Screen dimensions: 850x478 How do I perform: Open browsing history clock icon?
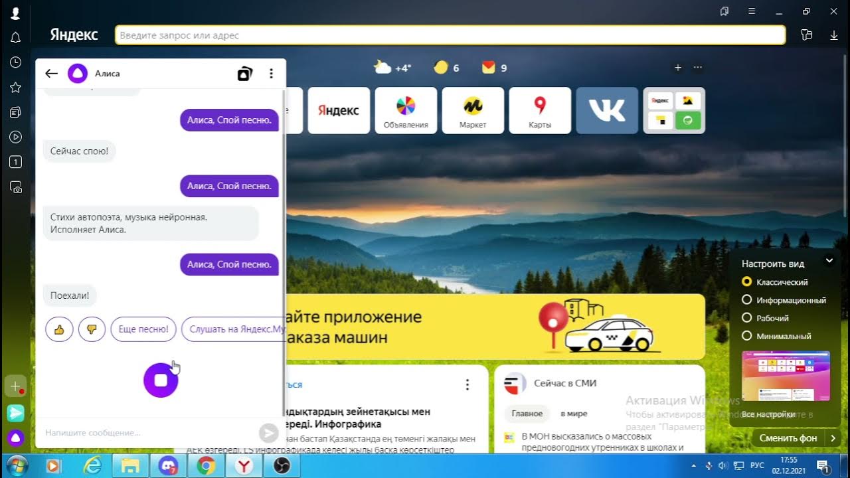point(16,62)
